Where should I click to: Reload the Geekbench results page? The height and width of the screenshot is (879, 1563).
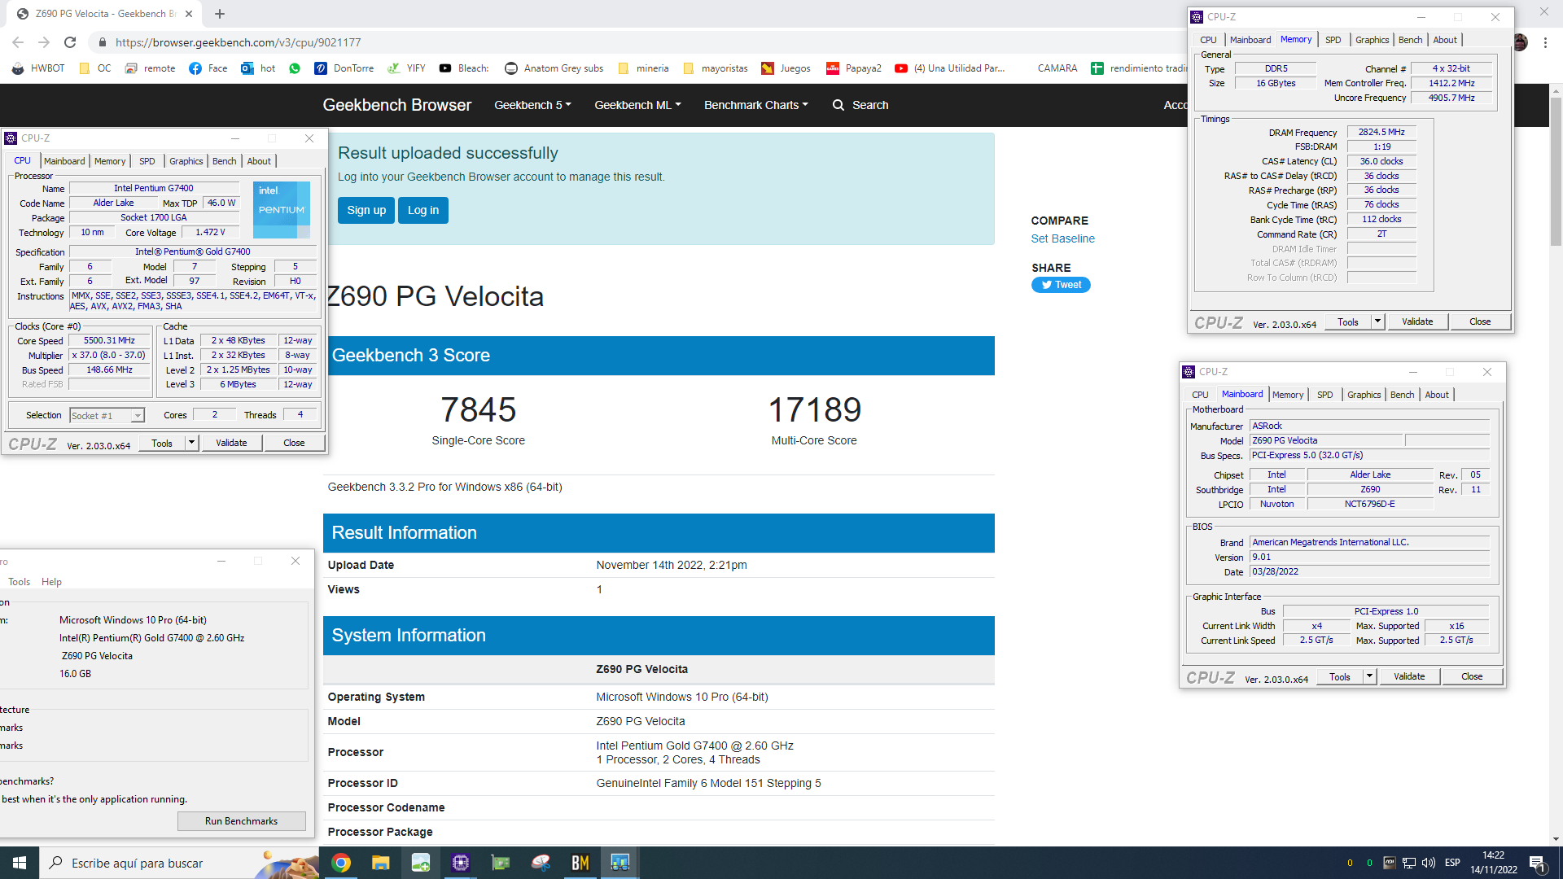tap(70, 42)
